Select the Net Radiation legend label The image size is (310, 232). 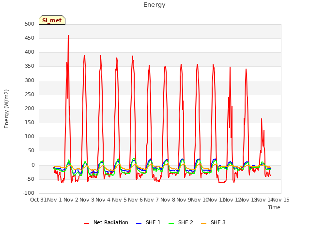111,222
